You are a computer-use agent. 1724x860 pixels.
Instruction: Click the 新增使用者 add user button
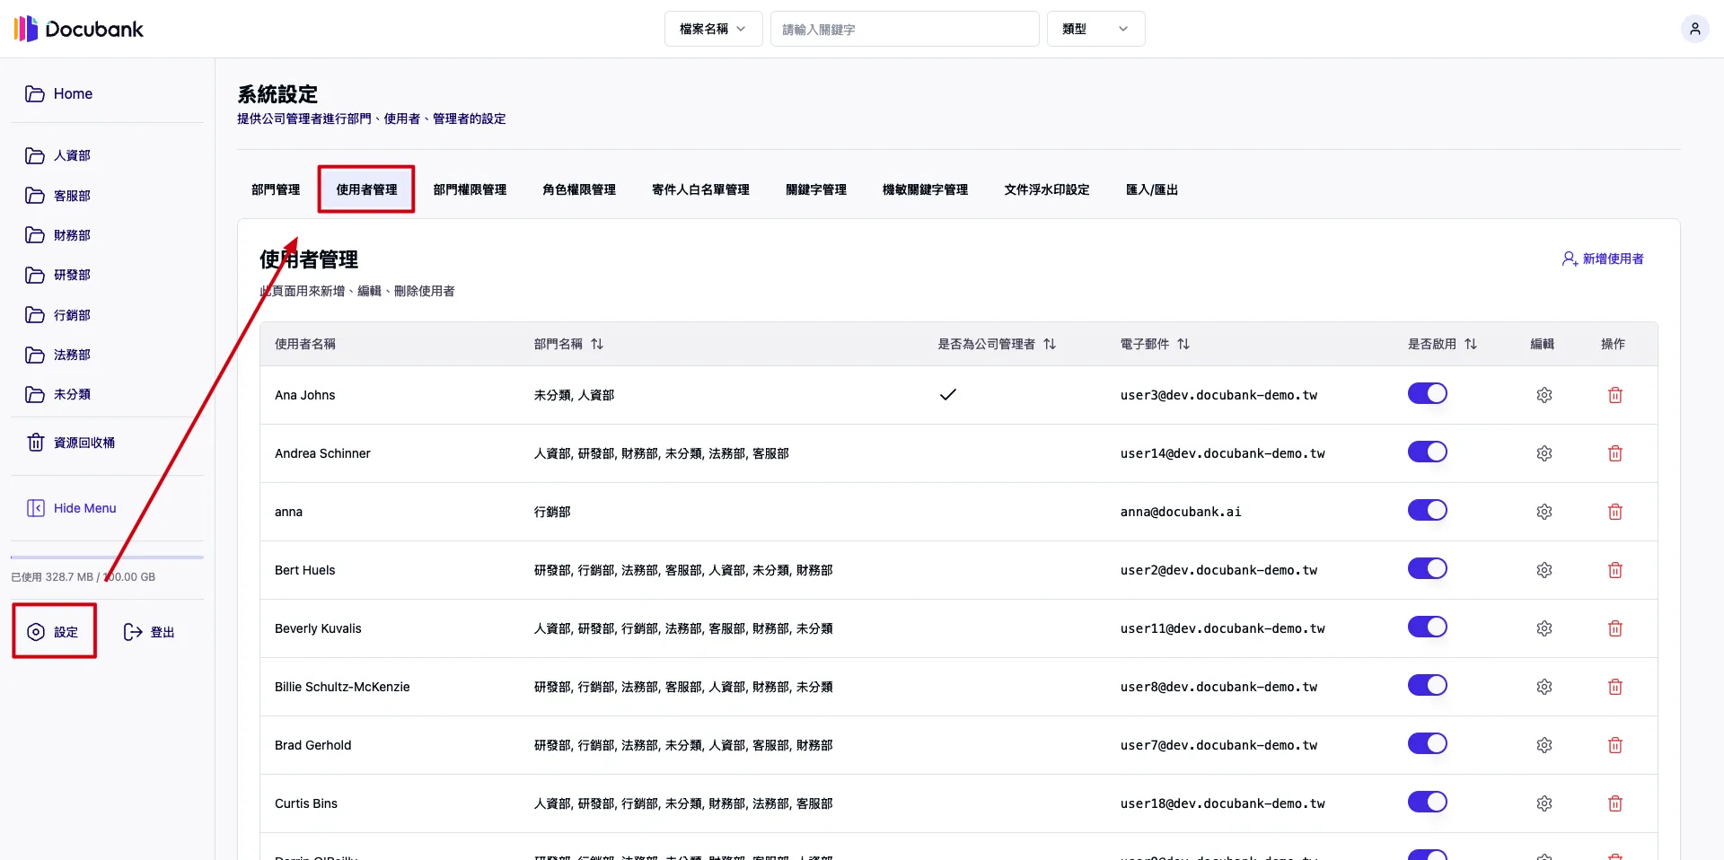click(x=1603, y=259)
